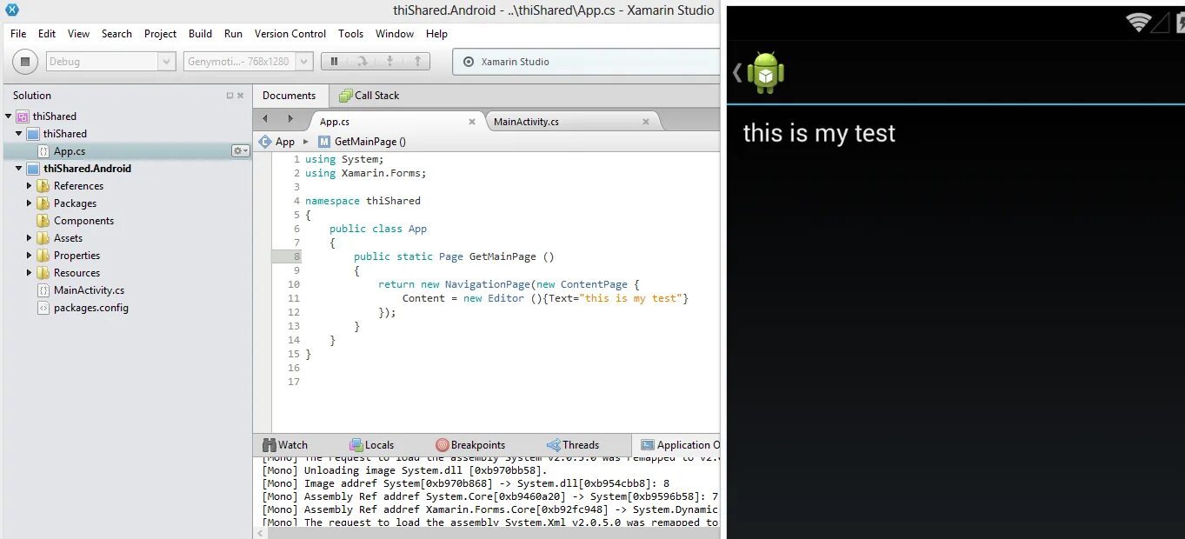Close the Solution pad
This screenshot has height=539, width=1185.
(241, 96)
